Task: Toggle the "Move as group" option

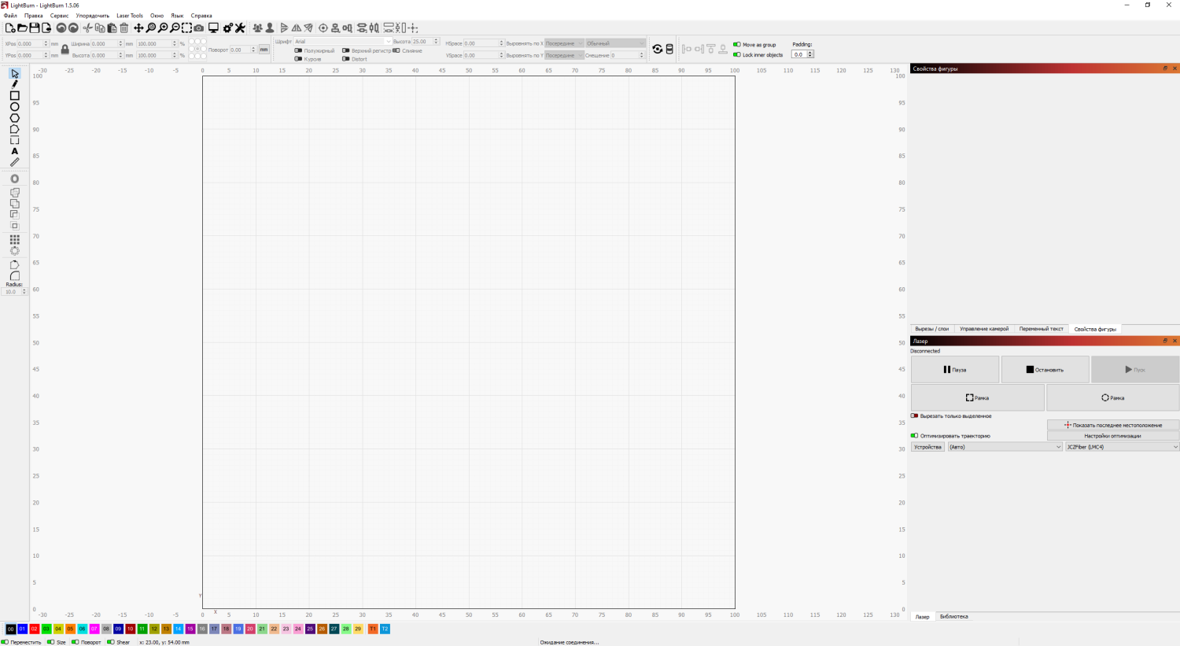Action: 737,45
